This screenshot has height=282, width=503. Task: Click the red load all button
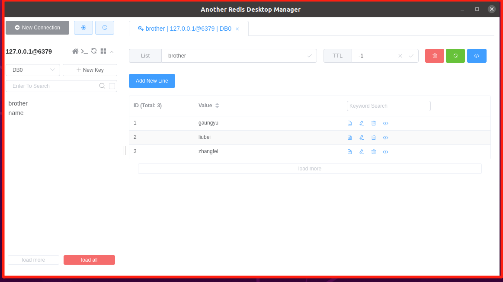pos(89,260)
